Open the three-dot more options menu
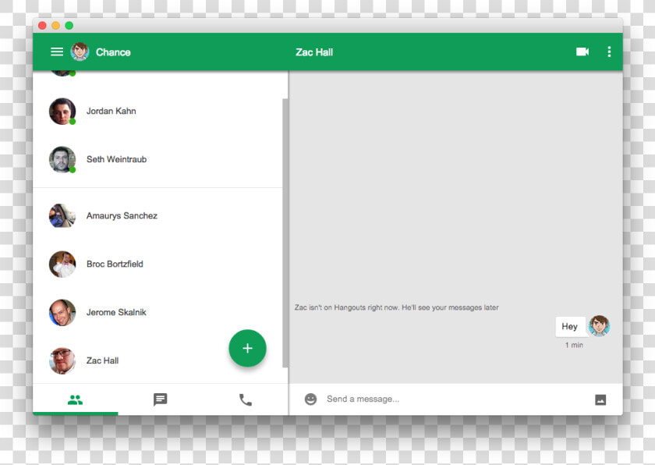655x465 pixels. [x=609, y=51]
